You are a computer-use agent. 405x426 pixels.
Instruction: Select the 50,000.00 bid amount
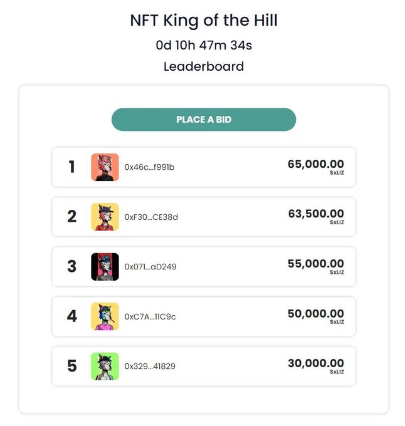[x=316, y=313]
